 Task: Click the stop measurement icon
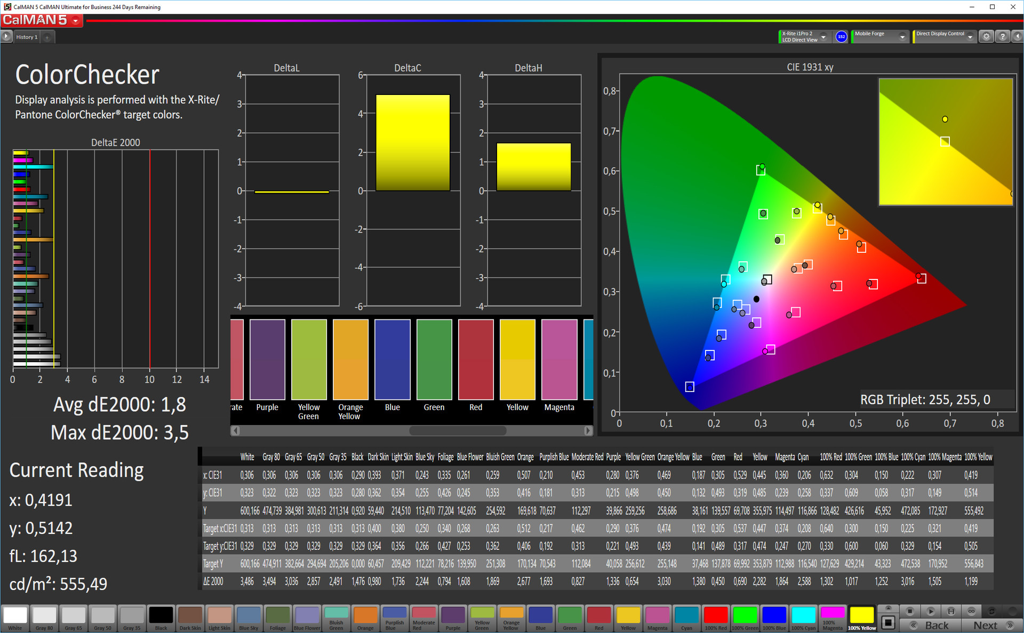[910, 611]
